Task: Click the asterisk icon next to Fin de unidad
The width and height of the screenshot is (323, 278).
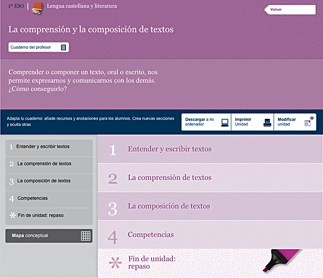Action: pyautogui.click(x=115, y=263)
